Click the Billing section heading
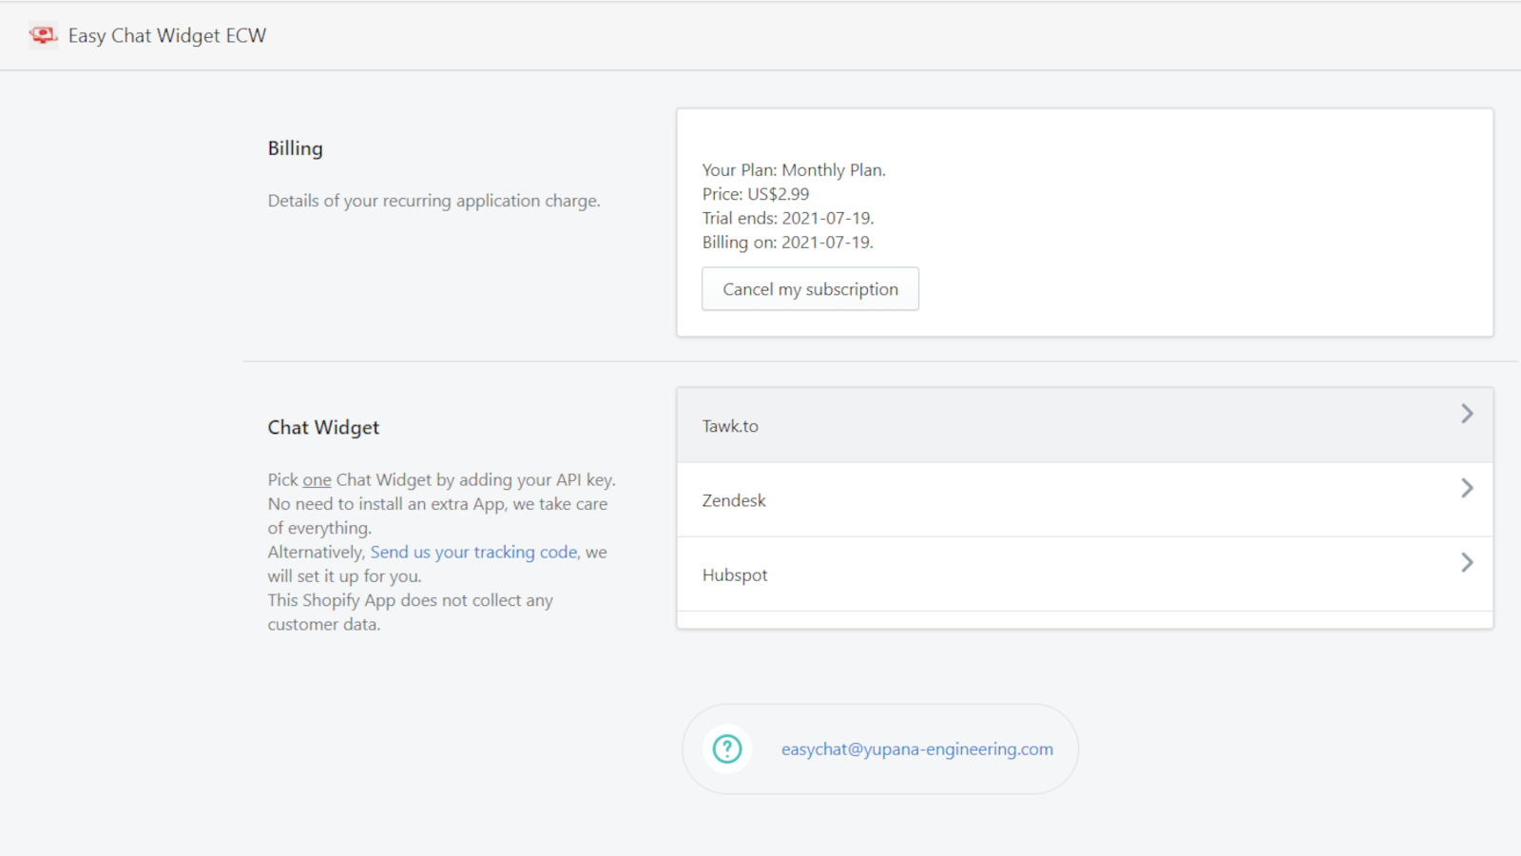 click(x=295, y=147)
